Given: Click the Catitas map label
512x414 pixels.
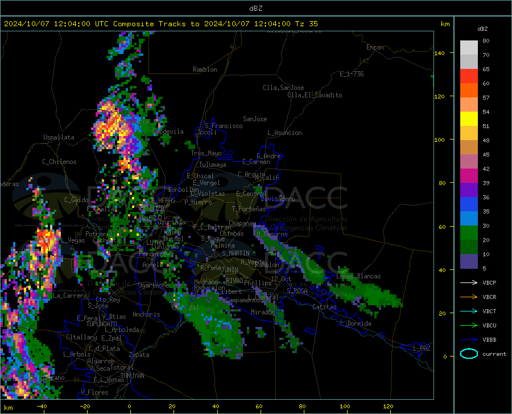Looking at the screenshot, I should tap(324, 307).
